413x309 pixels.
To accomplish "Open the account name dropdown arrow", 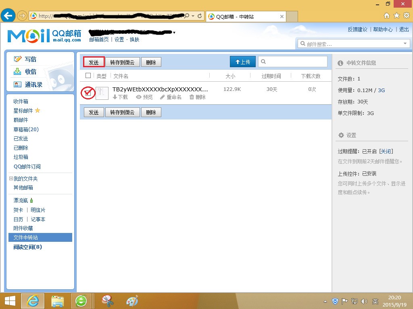I will pos(174,32).
